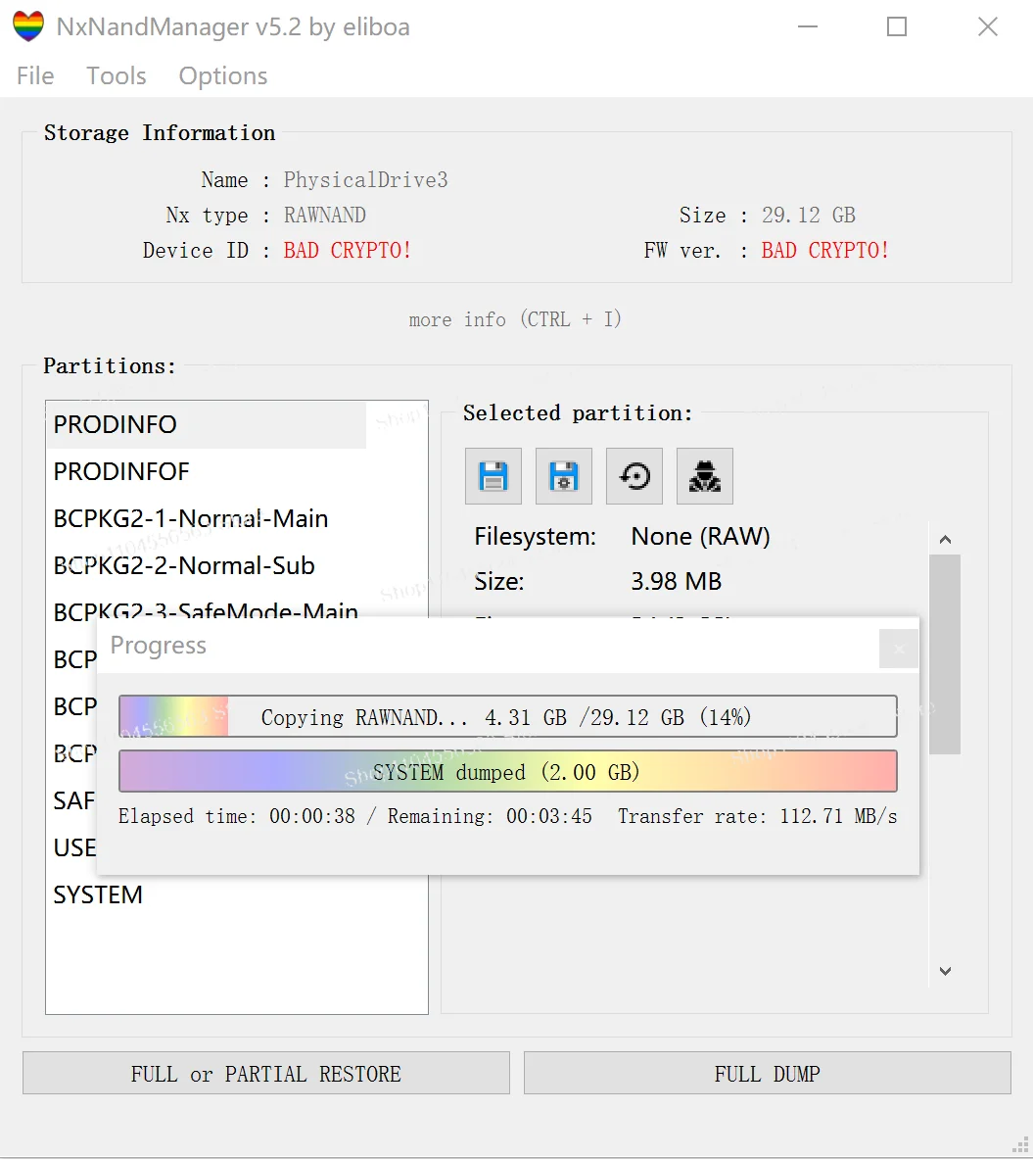The image size is (1033, 1159).
Task: Click the None (RAW) filesystem value
Action: tap(700, 536)
